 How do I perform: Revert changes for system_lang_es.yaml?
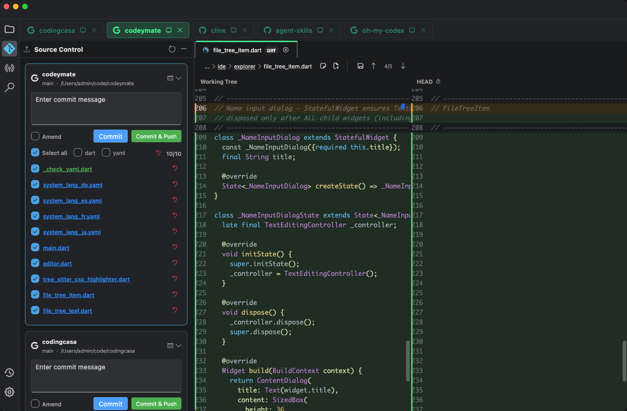point(175,200)
